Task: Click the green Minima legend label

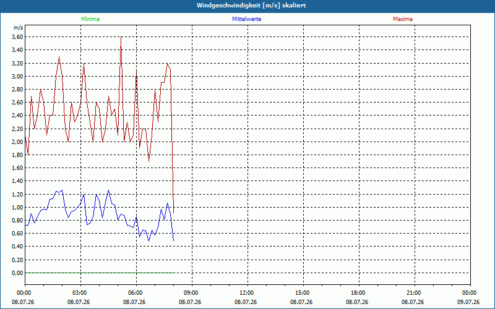Action: click(90, 19)
